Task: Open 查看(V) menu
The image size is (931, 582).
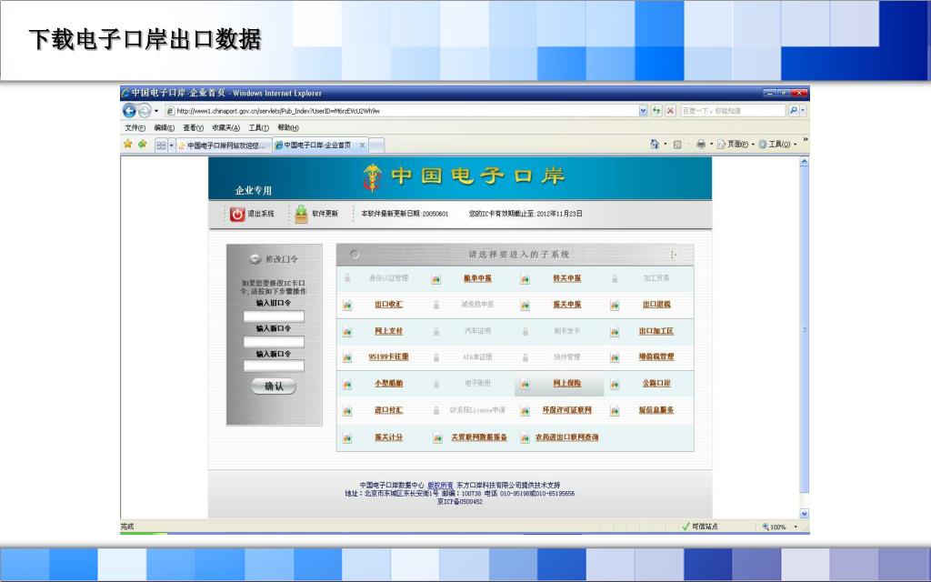Action: tap(193, 127)
